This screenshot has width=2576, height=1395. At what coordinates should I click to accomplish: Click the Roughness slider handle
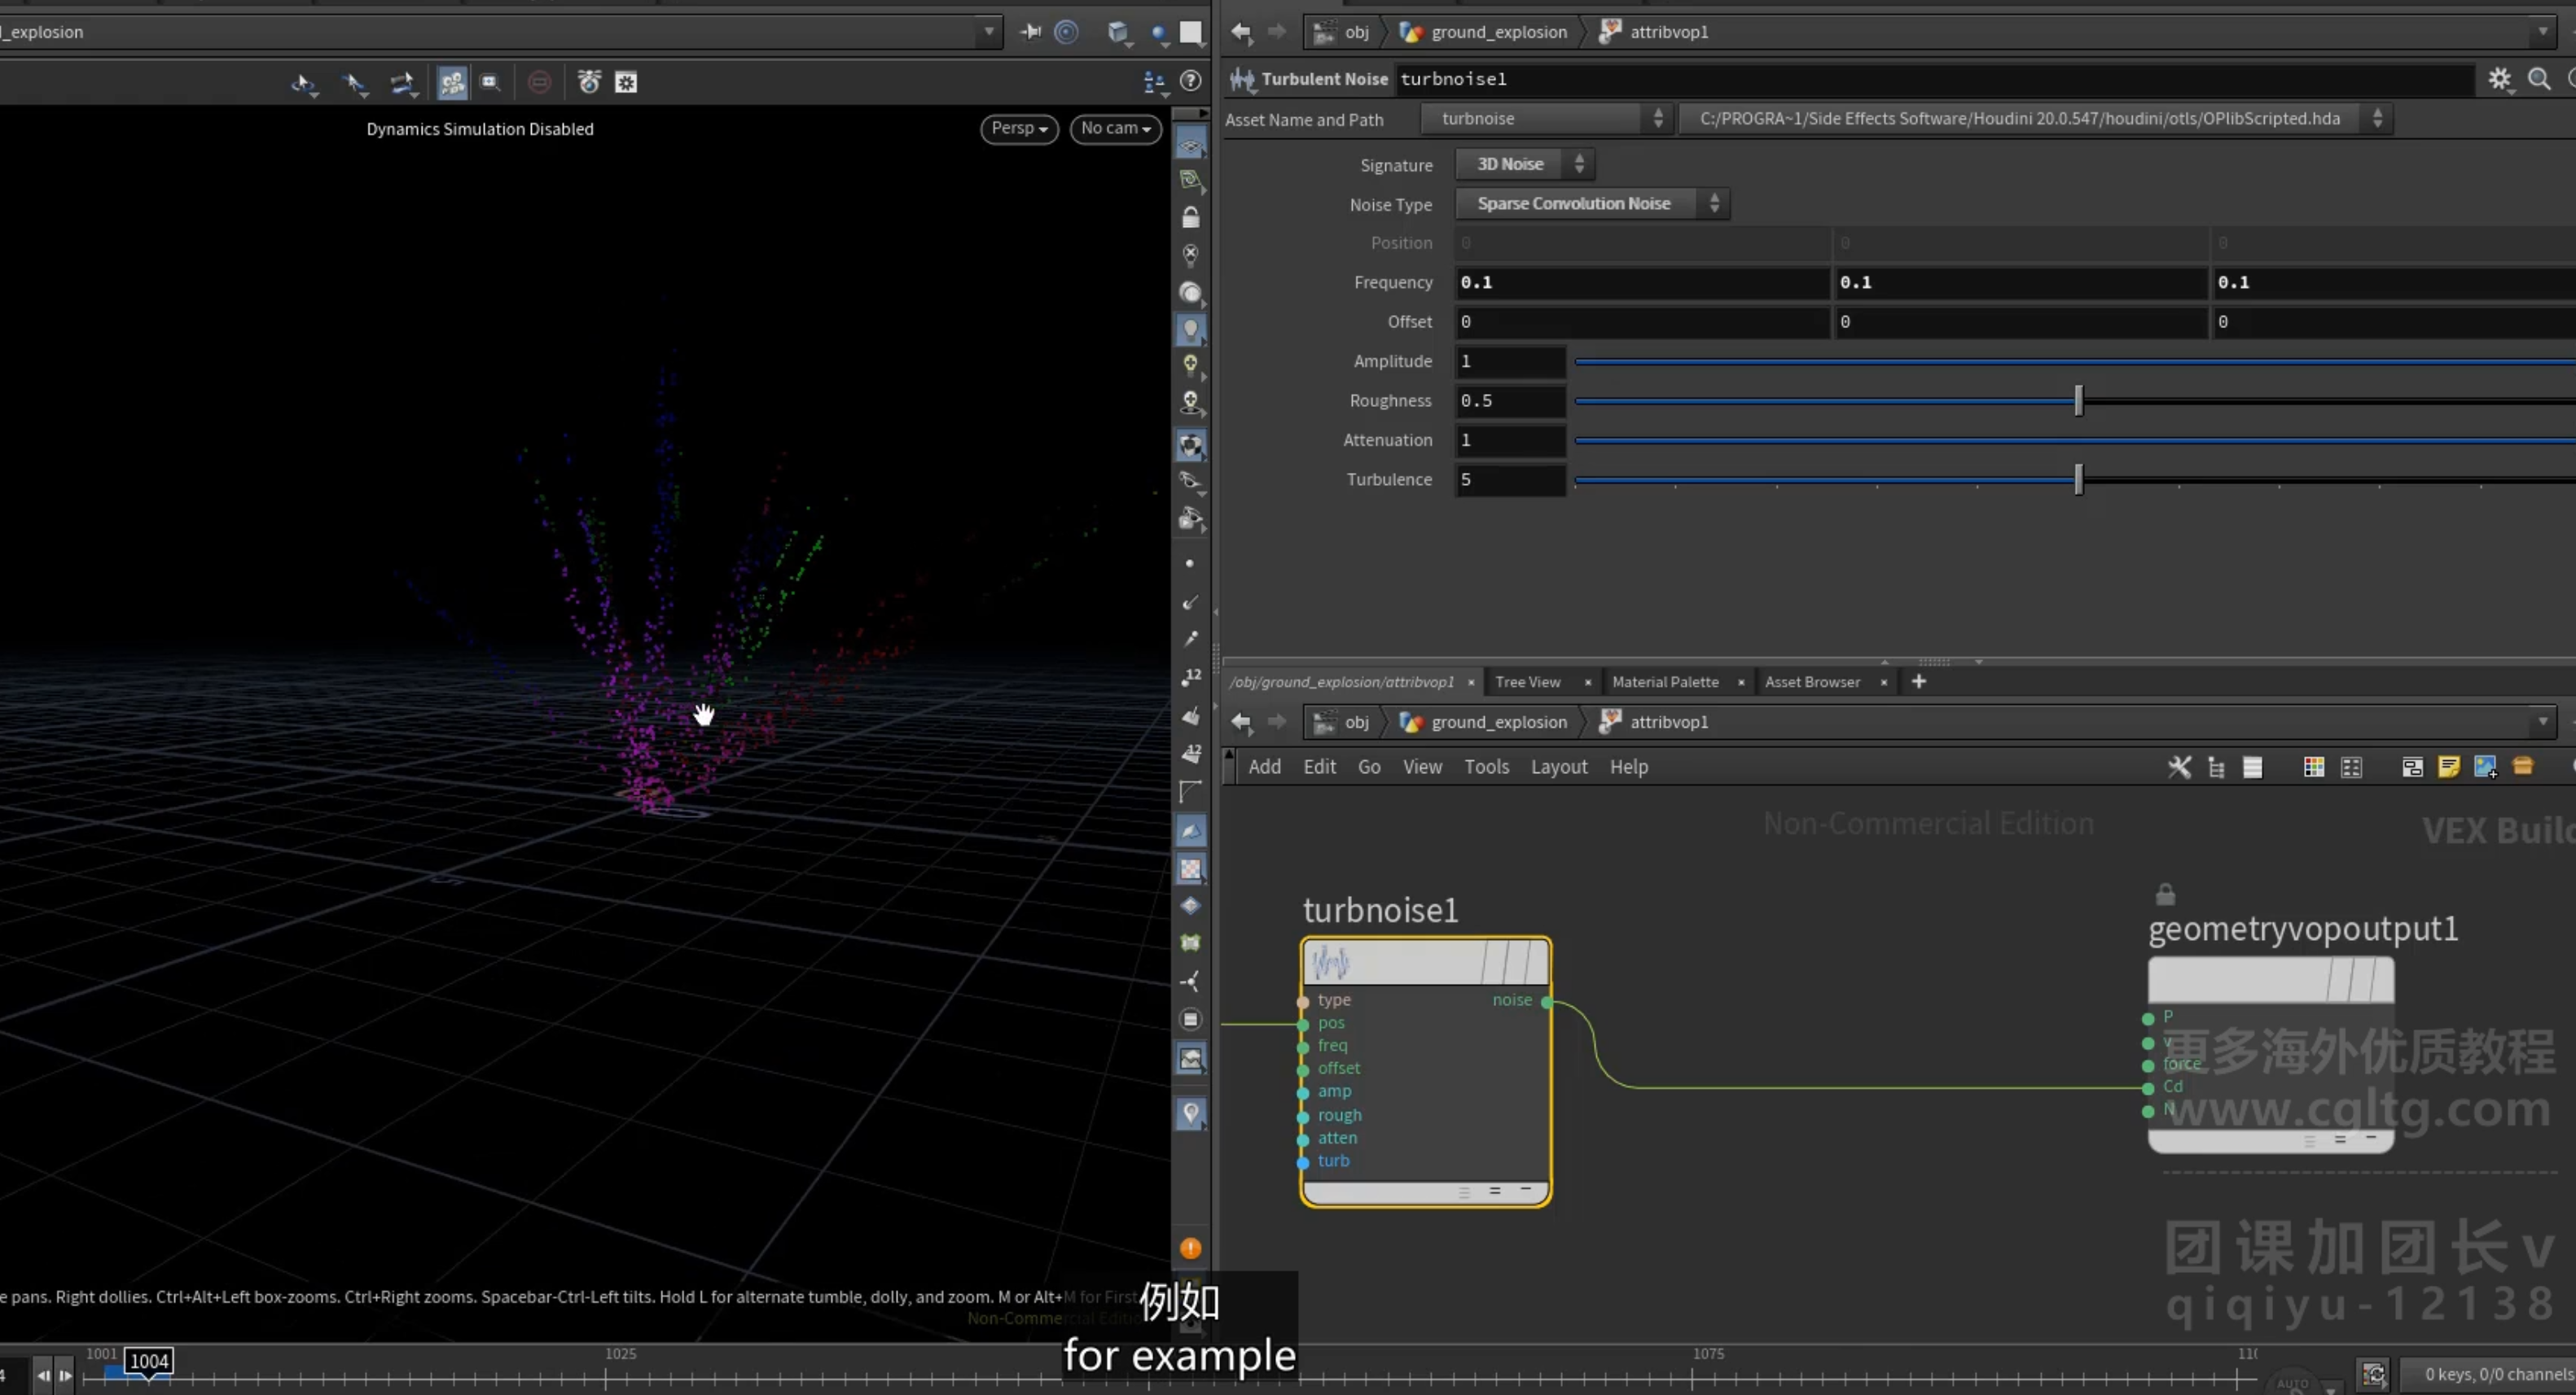[2078, 400]
